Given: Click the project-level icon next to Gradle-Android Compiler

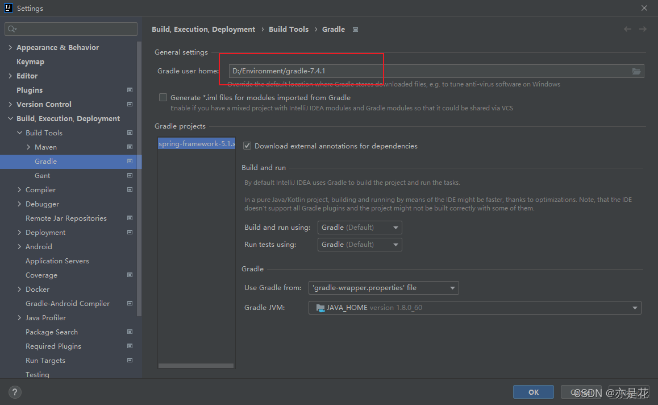Looking at the screenshot, I should pos(130,303).
